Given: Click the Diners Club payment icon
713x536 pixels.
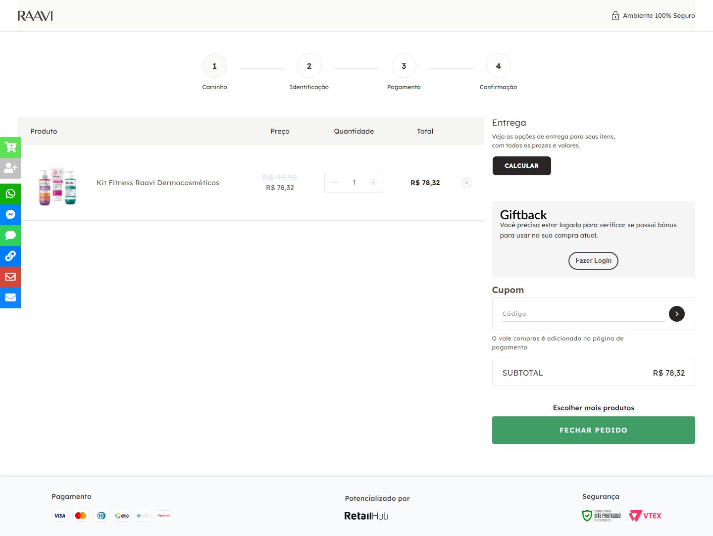Looking at the screenshot, I should [101, 516].
